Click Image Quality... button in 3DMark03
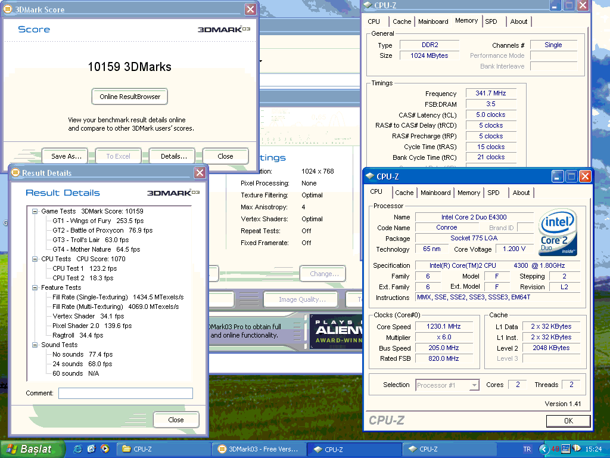The width and height of the screenshot is (610, 458). click(301, 299)
